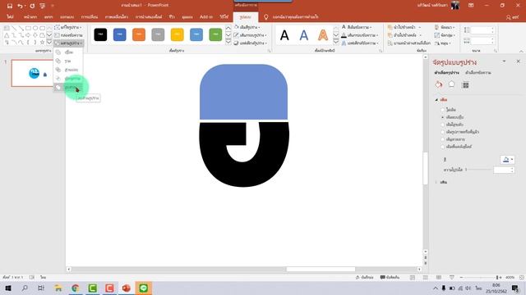This screenshot has height=295, width=526.
Task: Apply black WordArt style A
Action: [284, 34]
